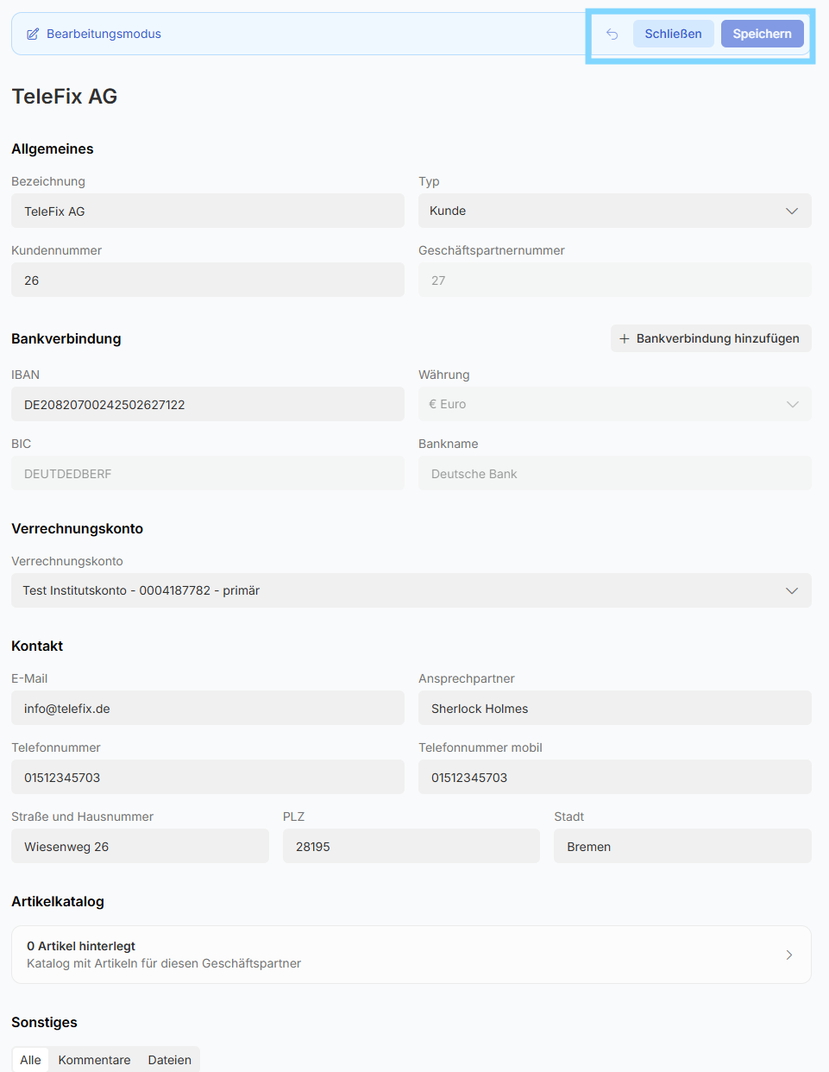This screenshot has height=1072, width=829.
Task: Click the undo arrow icon
Action: click(x=612, y=35)
